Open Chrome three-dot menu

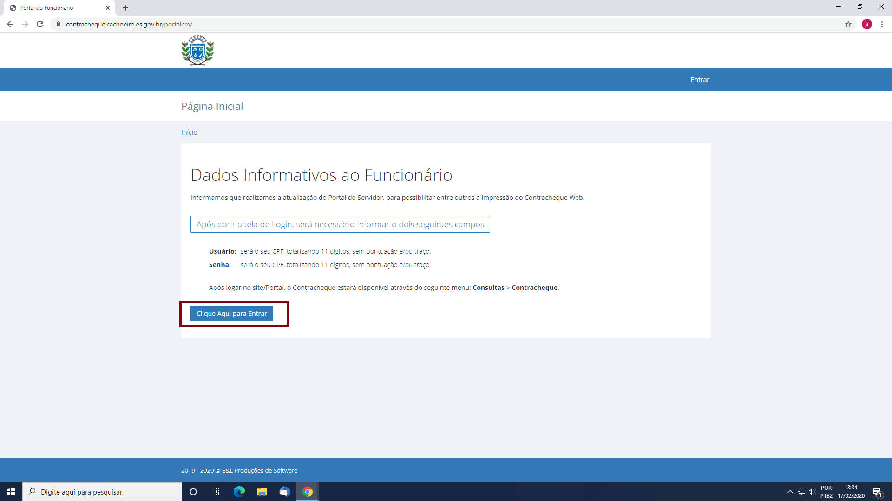pyautogui.click(x=882, y=24)
